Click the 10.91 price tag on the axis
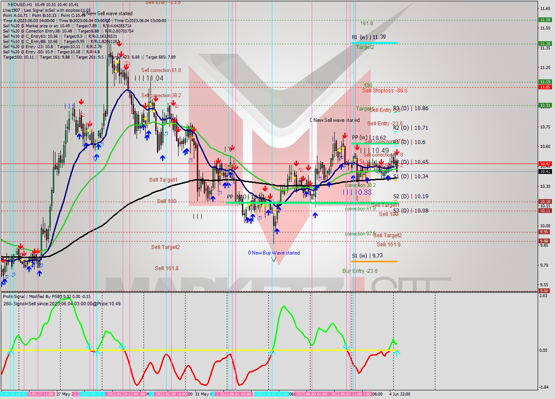This screenshot has height=399, width=555. pos(545,105)
